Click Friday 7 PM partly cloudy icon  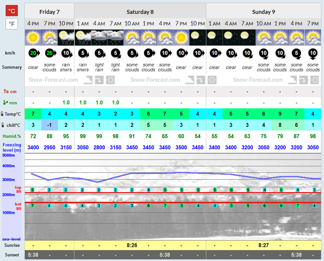(x=49, y=37)
